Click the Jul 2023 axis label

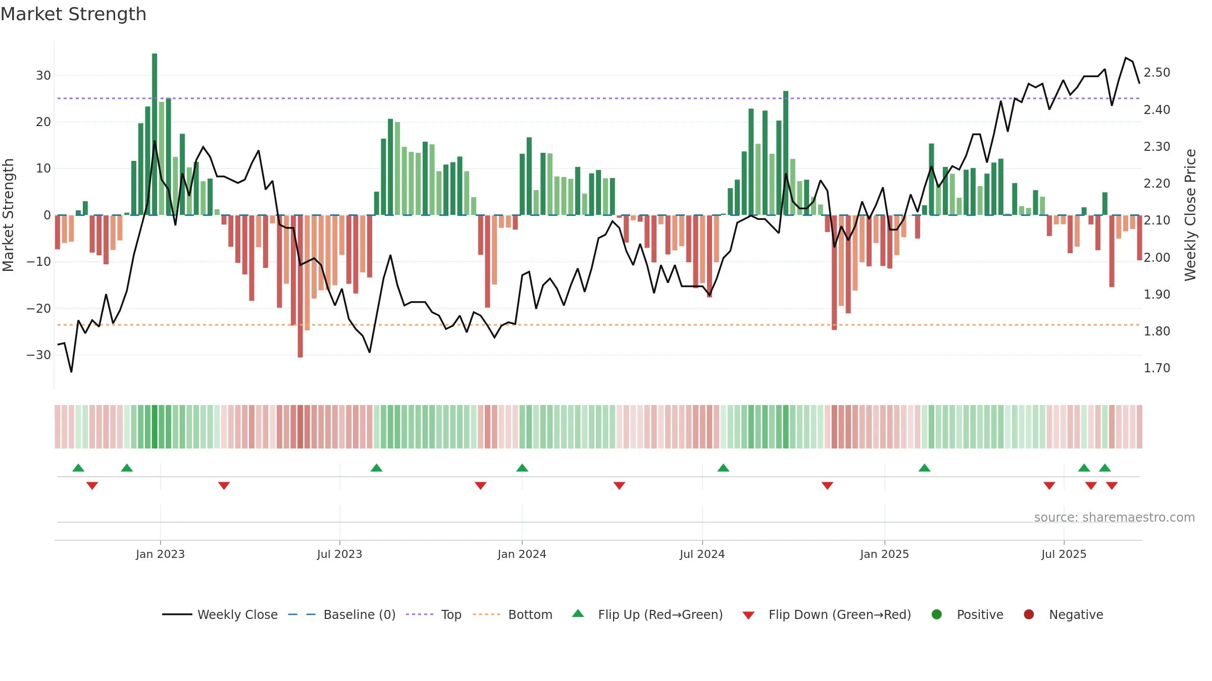[x=339, y=554]
